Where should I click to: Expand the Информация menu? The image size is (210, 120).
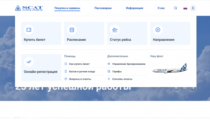135,8
